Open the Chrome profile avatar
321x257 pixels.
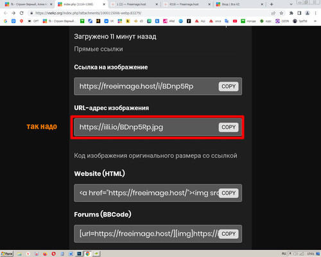coord(308,13)
